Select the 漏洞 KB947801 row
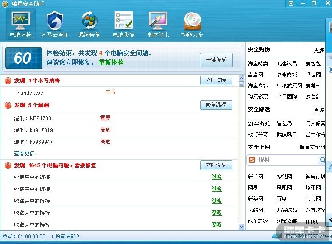 pyautogui.click(x=120, y=118)
